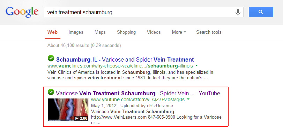Click green checkmark beside Schaumburg, IL result
283x127 pixels.
click(x=51, y=58)
